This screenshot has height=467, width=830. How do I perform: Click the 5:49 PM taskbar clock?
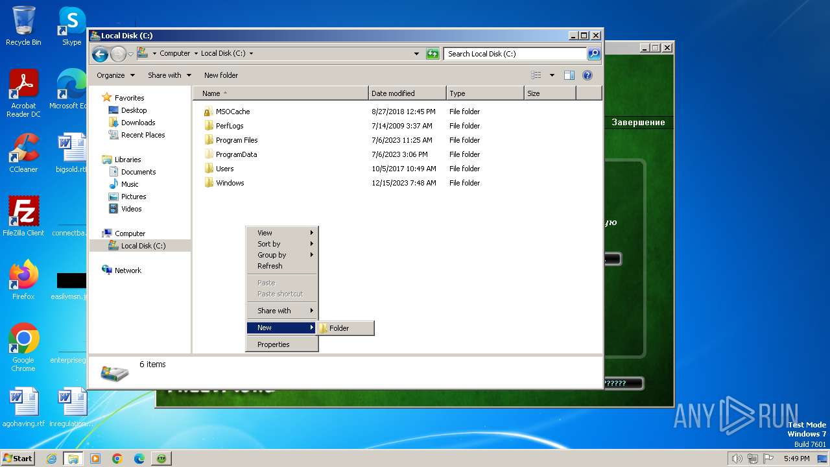tap(796, 459)
